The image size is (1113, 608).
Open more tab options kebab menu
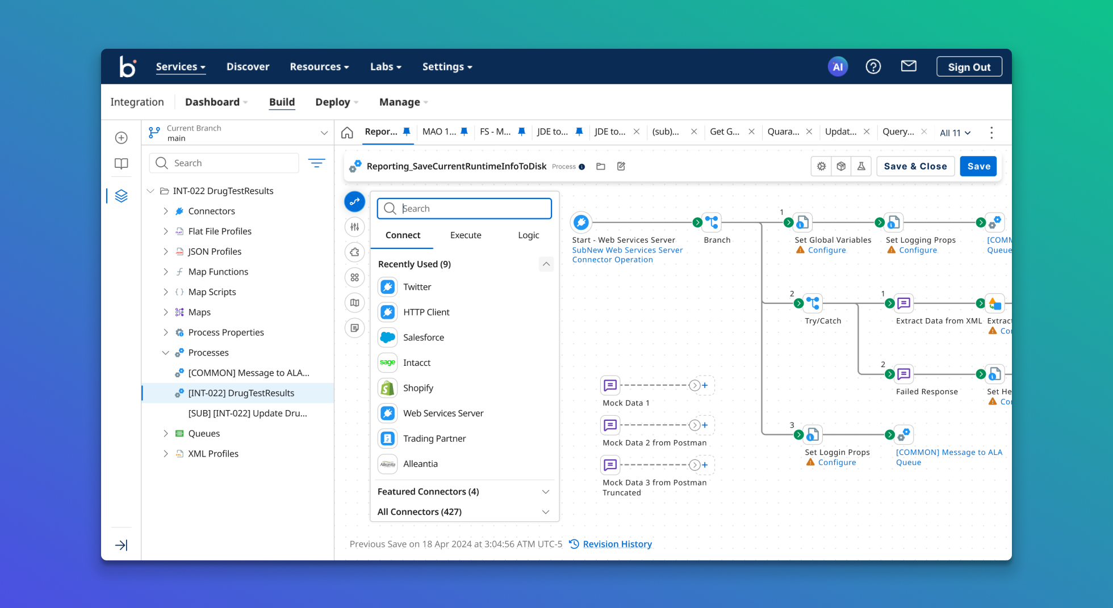[991, 133]
